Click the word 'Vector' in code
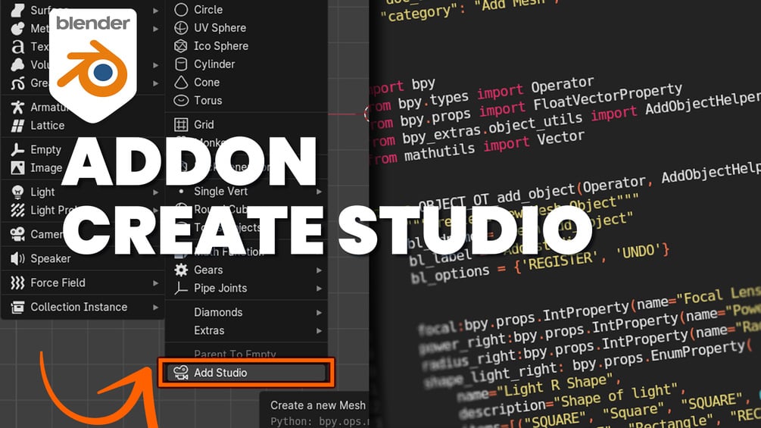The height and width of the screenshot is (428, 761). (x=560, y=139)
